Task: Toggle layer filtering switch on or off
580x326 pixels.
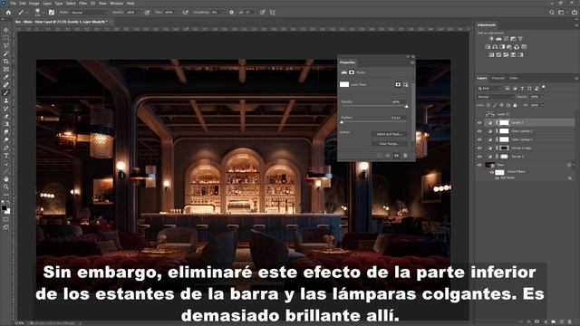Action: [x=544, y=87]
